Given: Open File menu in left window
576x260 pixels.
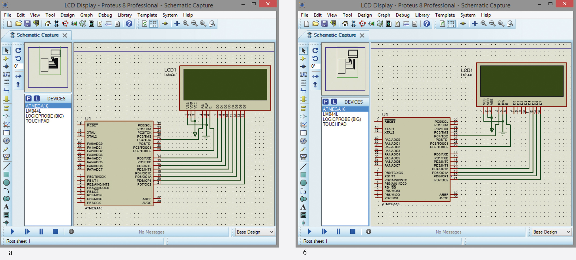Looking at the screenshot, I should [8, 15].
